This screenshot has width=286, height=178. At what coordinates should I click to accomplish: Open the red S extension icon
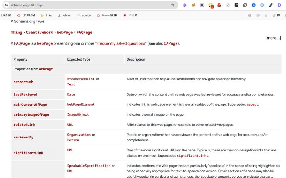219,5
